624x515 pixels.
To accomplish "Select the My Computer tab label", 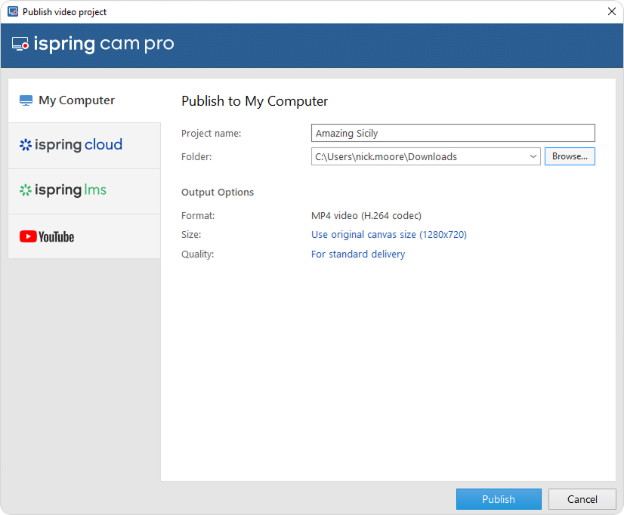I will [76, 100].
